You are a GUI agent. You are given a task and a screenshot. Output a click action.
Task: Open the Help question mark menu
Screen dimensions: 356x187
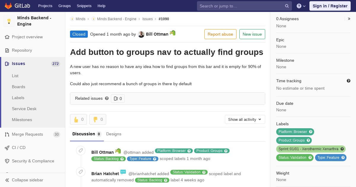click(301, 6)
